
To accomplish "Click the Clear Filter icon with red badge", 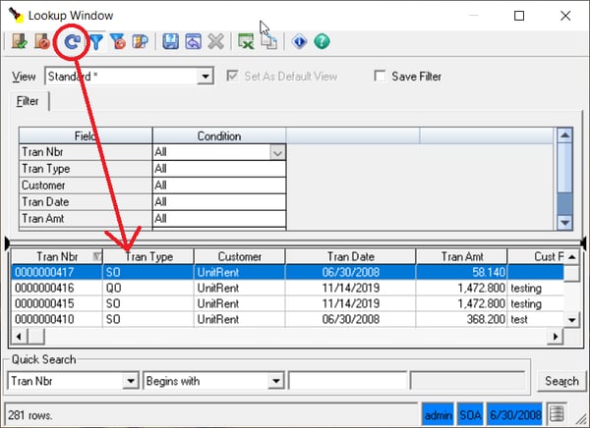I will click(x=118, y=42).
